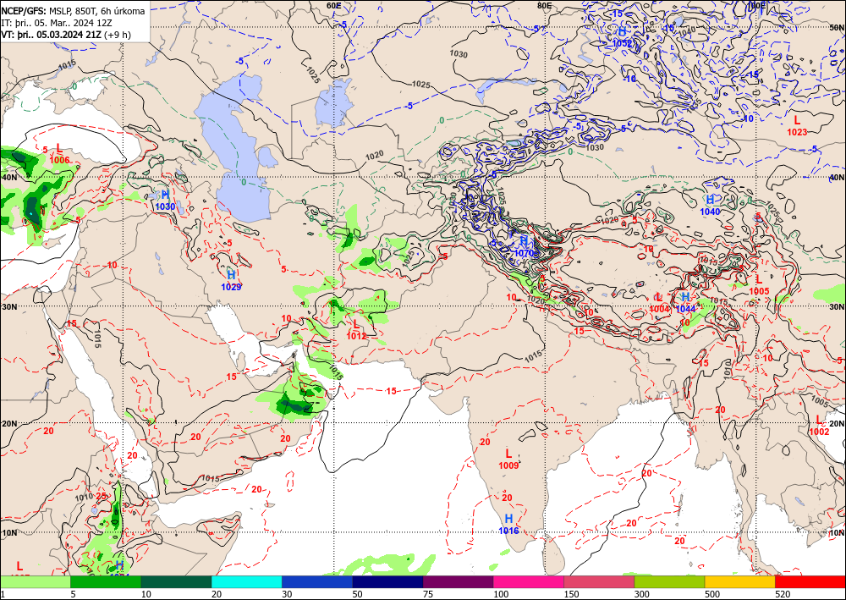This screenshot has height=600, width=846.
Task: Click the blue 1052 pressure label
Action: pyautogui.click(x=622, y=43)
